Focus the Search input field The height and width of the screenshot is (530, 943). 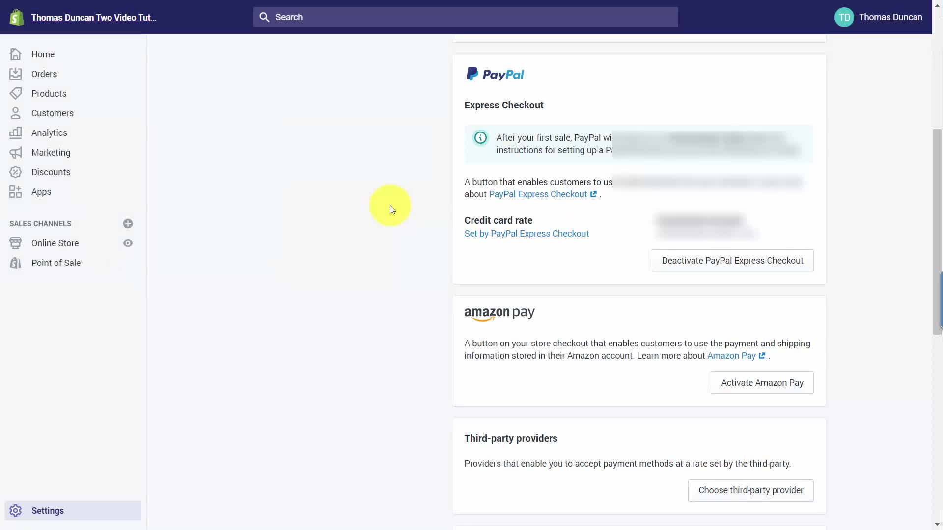tap(466, 17)
